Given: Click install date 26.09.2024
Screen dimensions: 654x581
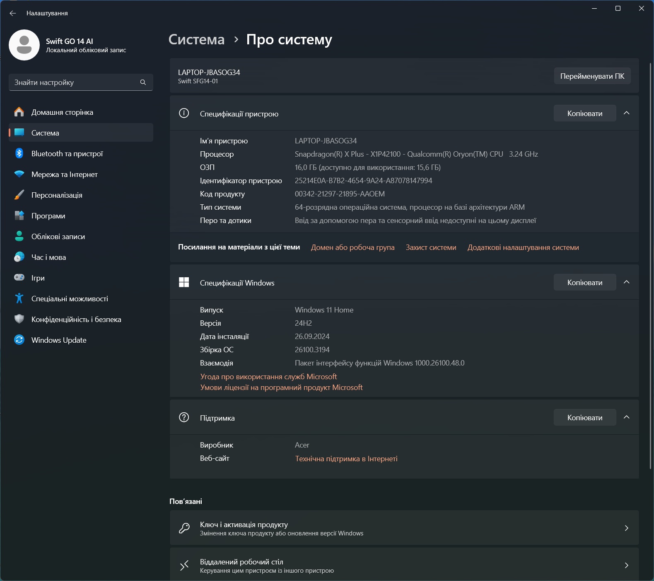Looking at the screenshot, I should (x=312, y=336).
